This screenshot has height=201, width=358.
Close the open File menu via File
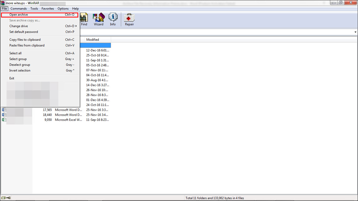[4, 9]
